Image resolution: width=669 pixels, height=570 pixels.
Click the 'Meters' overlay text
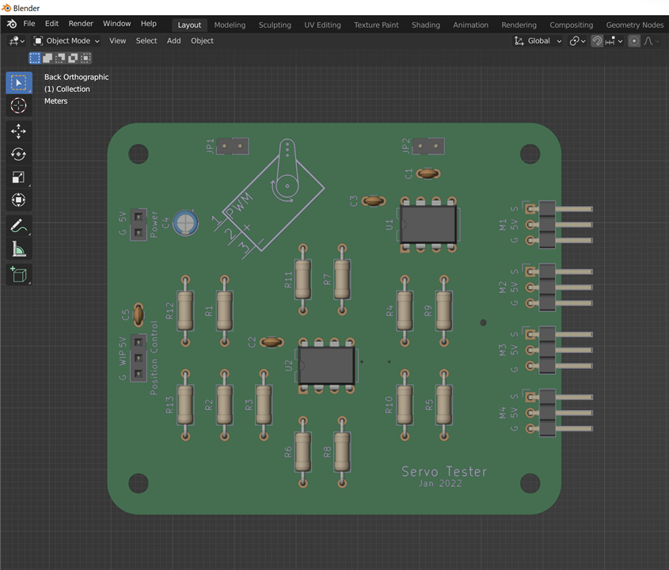tap(56, 101)
